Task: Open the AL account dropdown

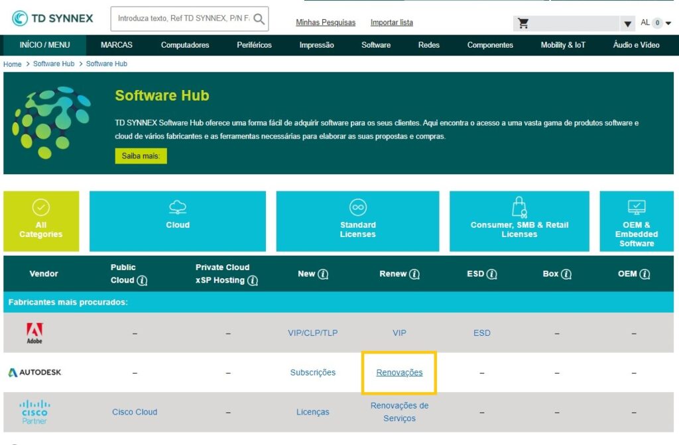Action: pos(656,23)
